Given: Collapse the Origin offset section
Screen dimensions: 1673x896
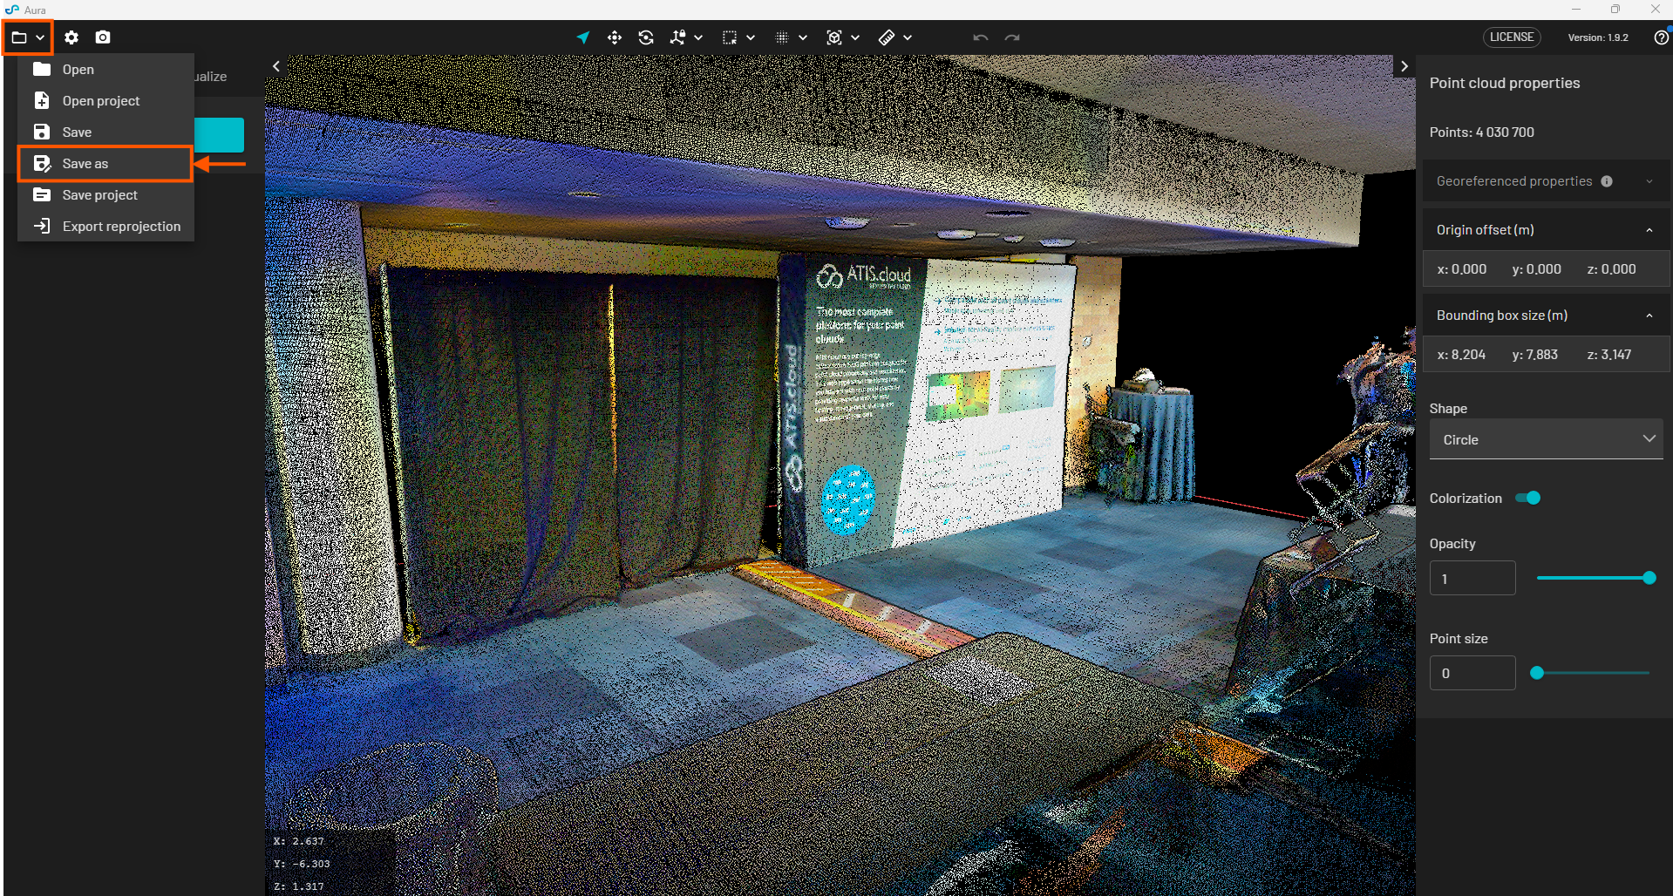Looking at the screenshot, I should tap(1649, 230).
